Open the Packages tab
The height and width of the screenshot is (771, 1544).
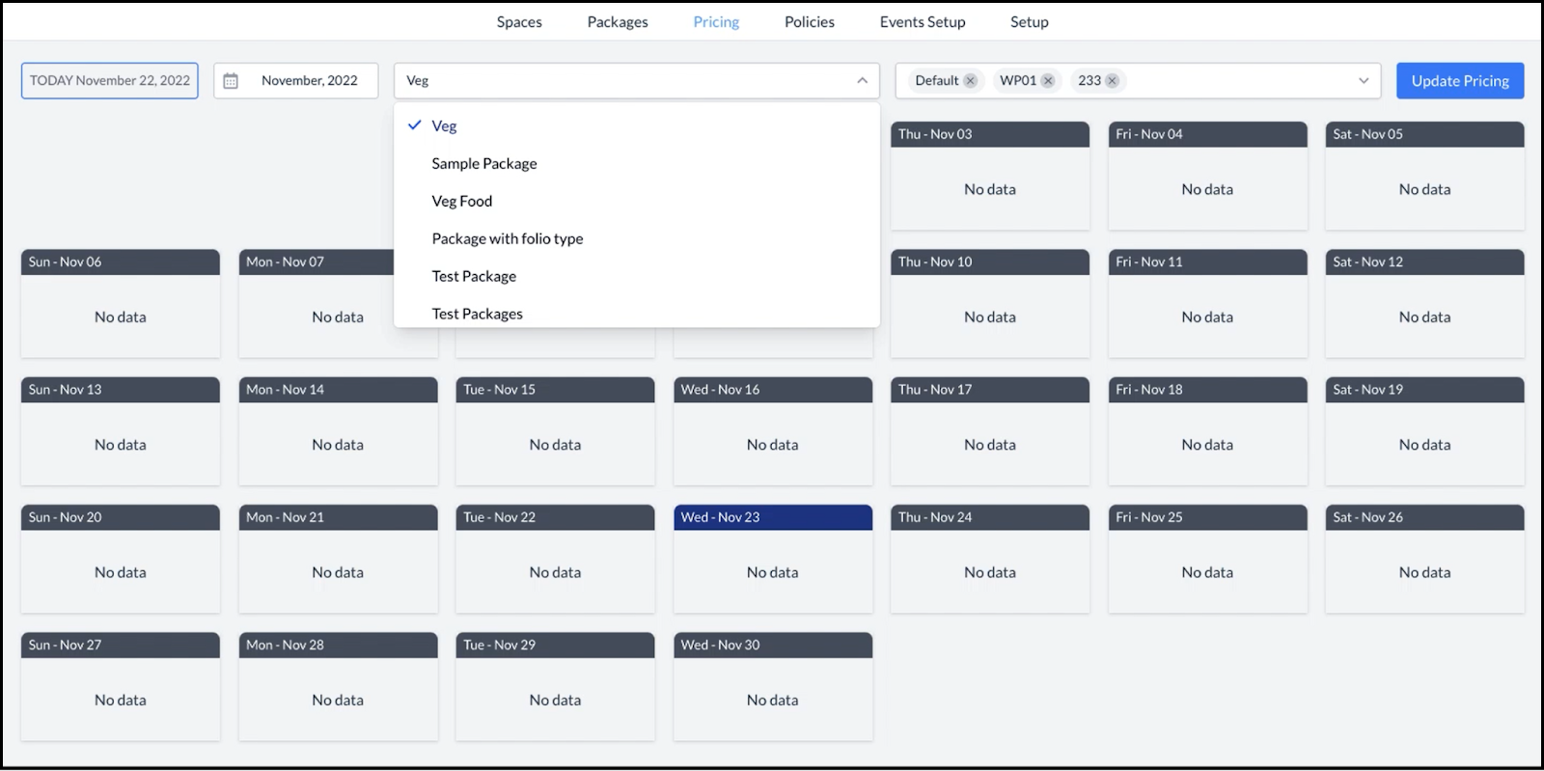click(x=618, y=22)
